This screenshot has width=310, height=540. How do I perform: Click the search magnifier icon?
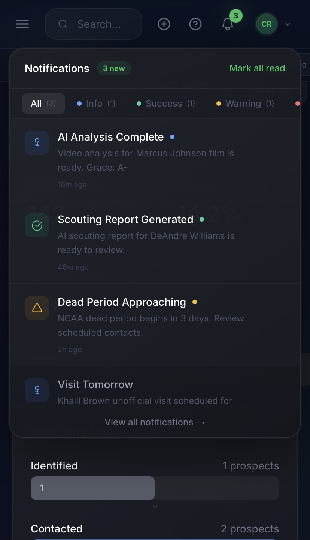coord(63,24)
